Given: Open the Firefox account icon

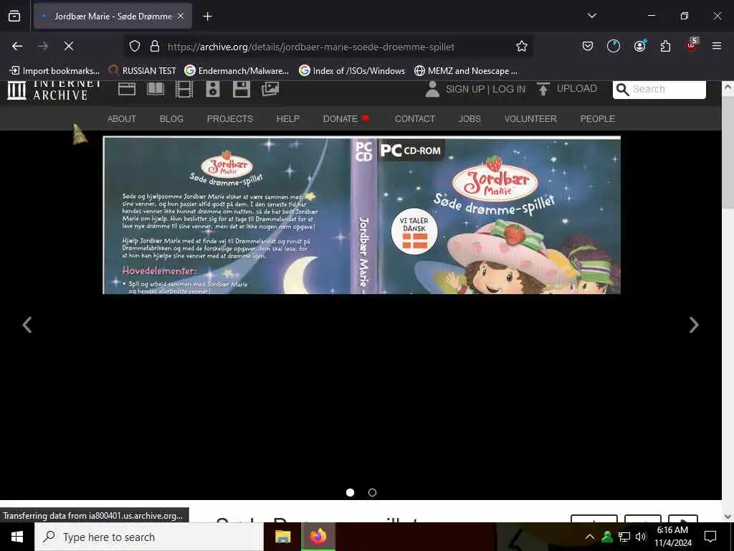Looking at the screenshot, I should click(x=639, y=46).
